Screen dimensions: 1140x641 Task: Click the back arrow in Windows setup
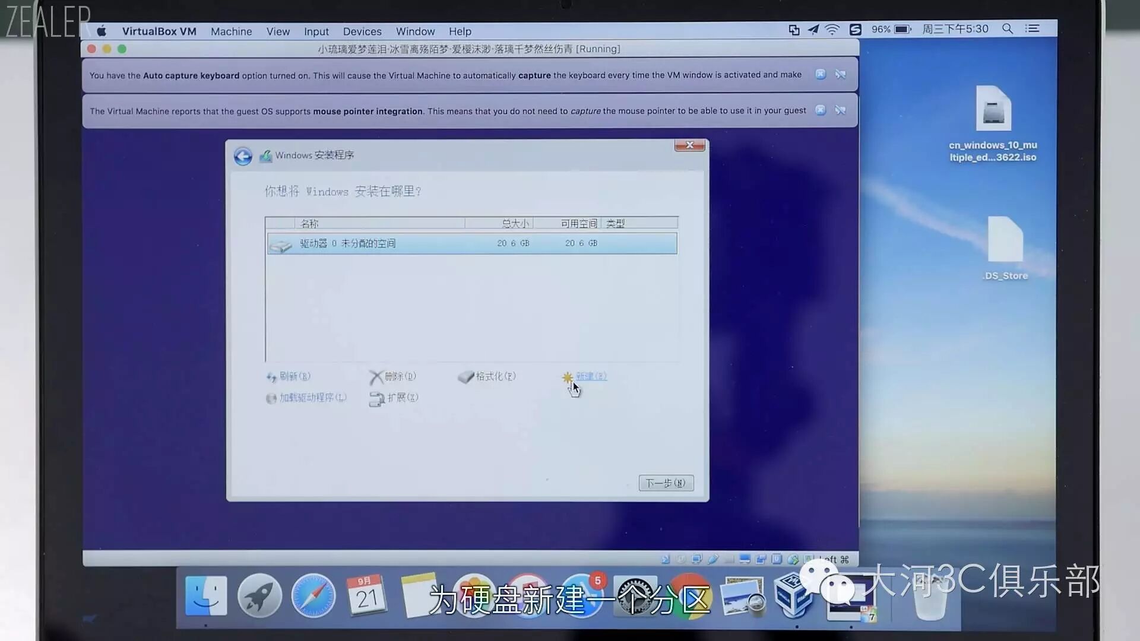pyautogui.click(x=243, y=156)
